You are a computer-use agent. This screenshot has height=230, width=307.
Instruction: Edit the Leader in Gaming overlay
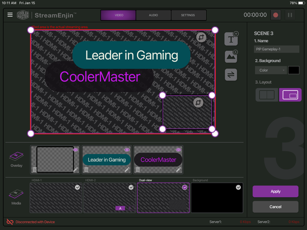click(x=127, y=170)
